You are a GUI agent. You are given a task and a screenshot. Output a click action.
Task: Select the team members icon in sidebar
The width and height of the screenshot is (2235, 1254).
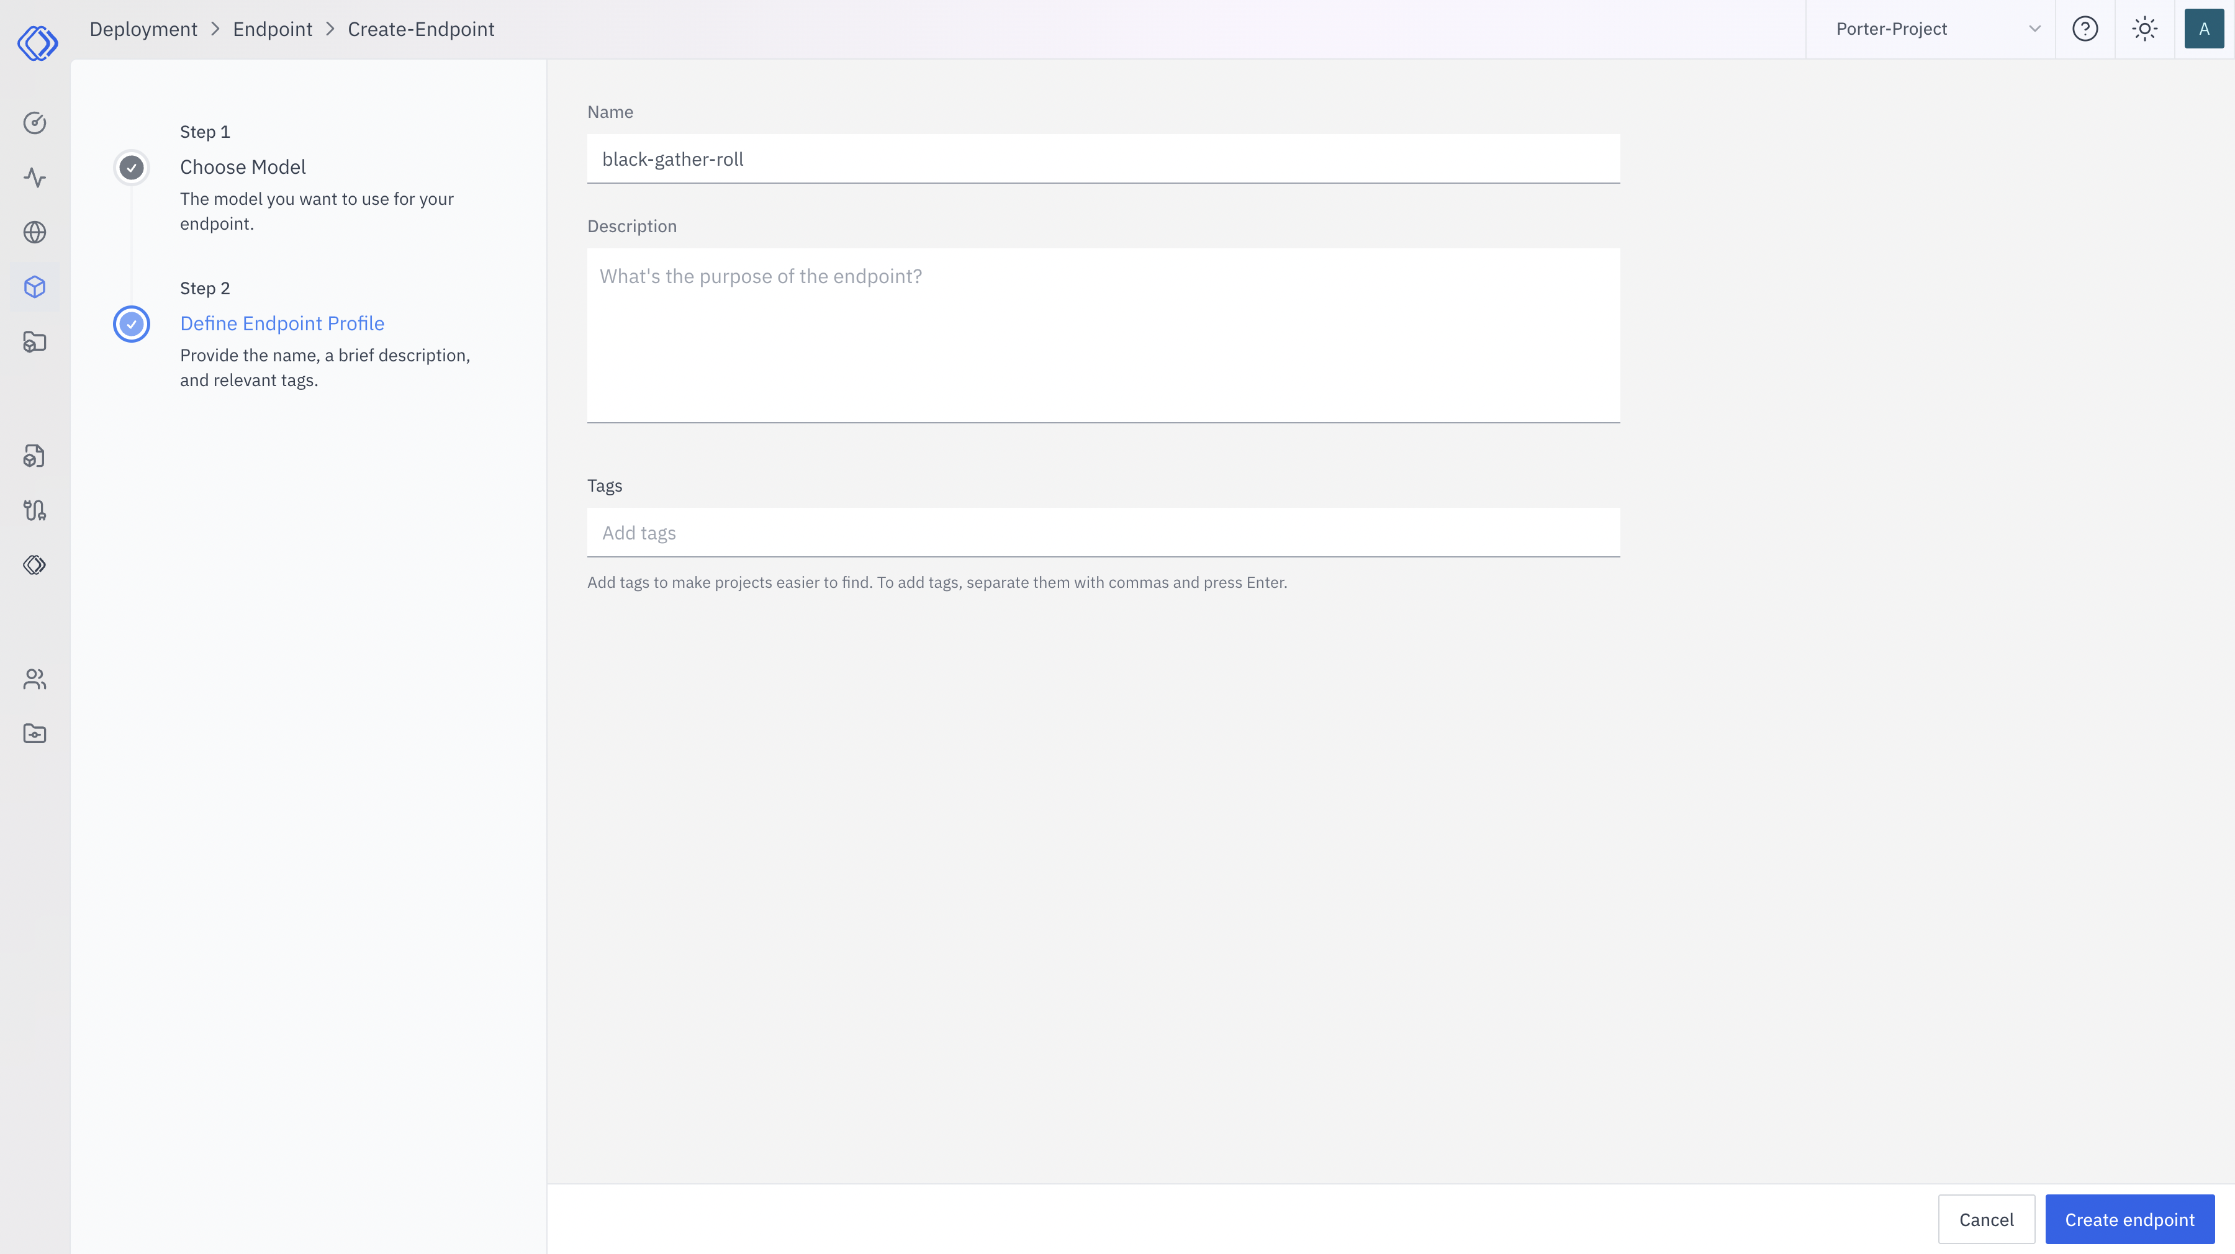pyautogui.click(x=35, y=679)
